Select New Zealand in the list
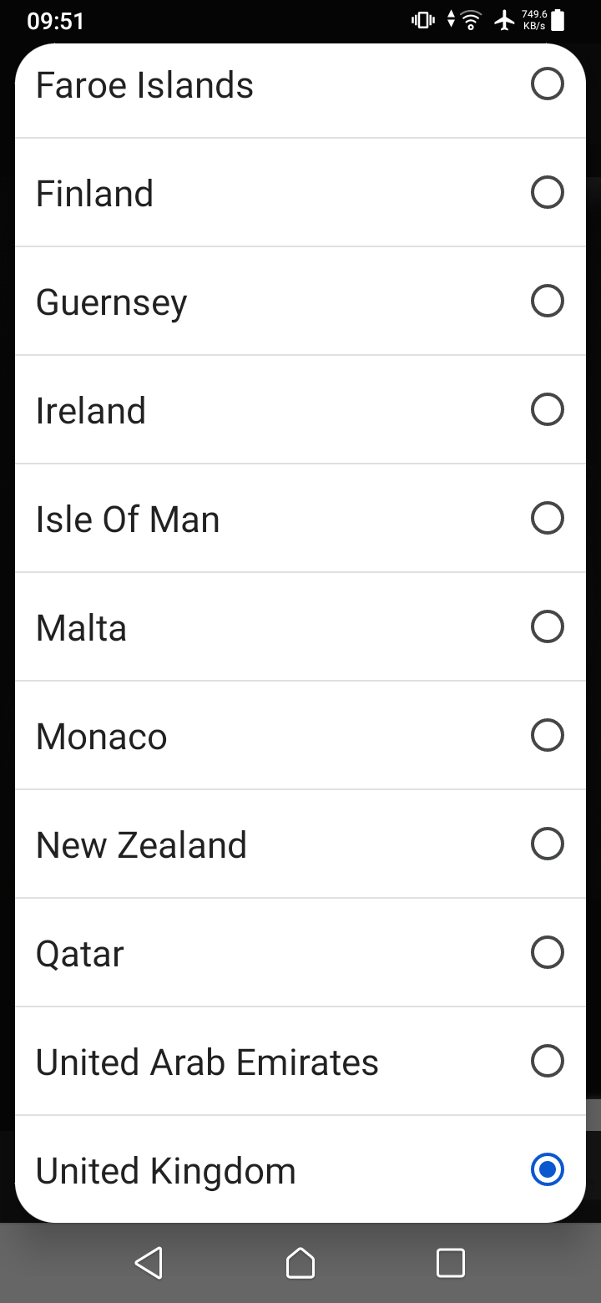The height and width of the screenshot is (1303, 601). [x=141, y=844]
